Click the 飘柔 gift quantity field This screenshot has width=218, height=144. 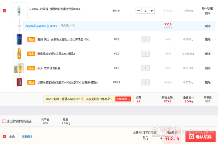pyautogui.click(x=145, y=54)
